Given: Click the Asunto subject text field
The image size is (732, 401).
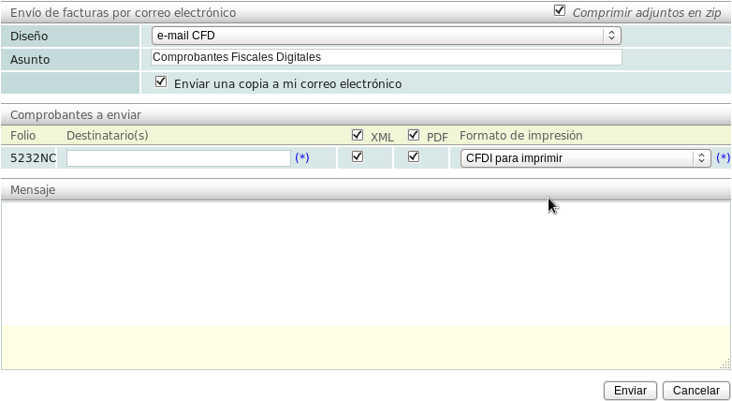Looking at the screenshot, I should [x=386, y=57].
